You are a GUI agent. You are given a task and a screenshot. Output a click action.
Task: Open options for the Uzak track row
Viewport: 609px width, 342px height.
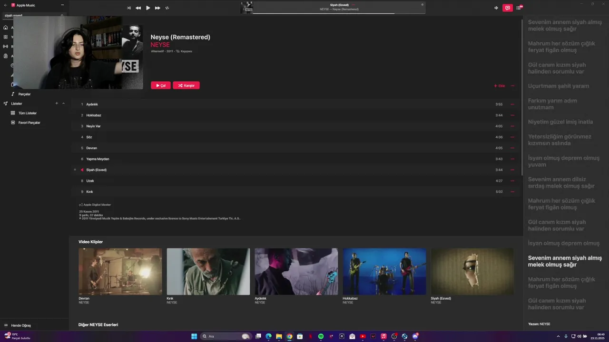(512, 180)
